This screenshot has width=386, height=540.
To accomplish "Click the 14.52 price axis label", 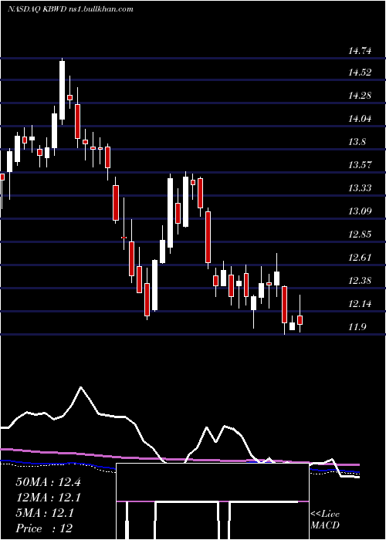I will (x=360, y=73).
